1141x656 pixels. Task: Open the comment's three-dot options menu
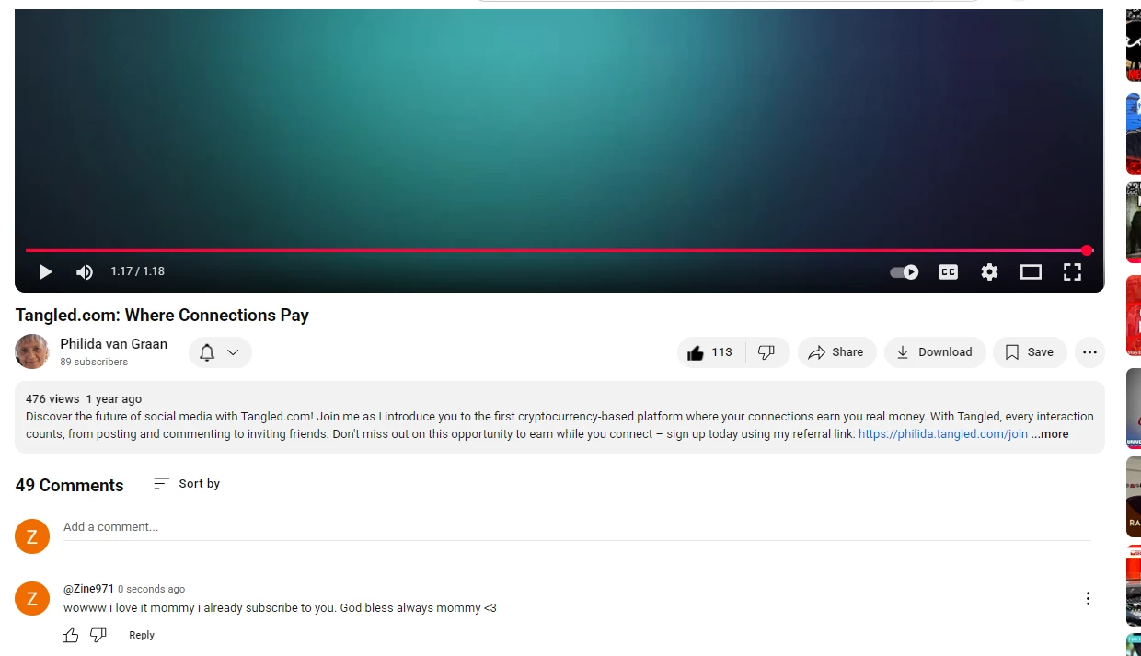coord(1088,599)
